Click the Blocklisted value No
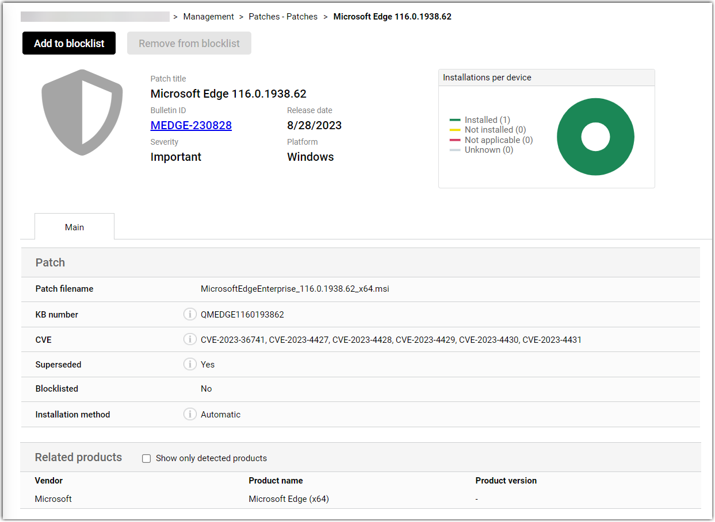The image size is (715, 522). [207, 389]
